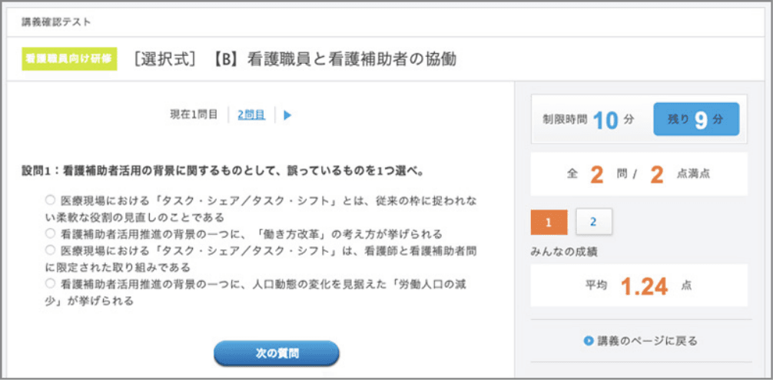Click the green 看護職員向け研修 badge
Viewport: 773px width, 380px height.
(x=69, y=58)
